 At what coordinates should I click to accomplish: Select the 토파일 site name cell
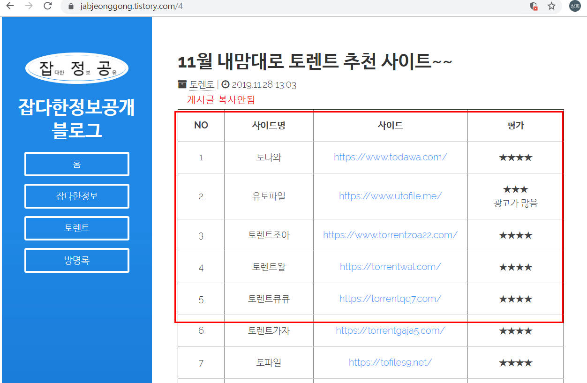point(269,362)
